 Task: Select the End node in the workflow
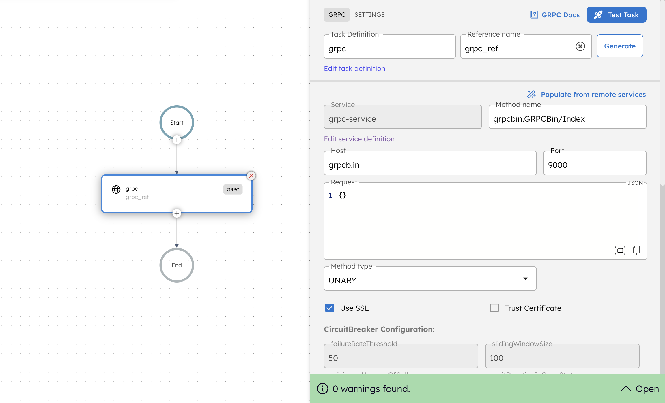177,265
